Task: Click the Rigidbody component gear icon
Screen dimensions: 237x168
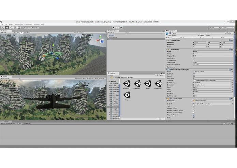Action: [x=232, y=49]
